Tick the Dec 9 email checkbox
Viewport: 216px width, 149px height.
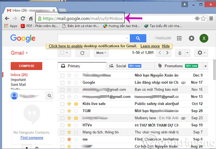pos(62,75)
